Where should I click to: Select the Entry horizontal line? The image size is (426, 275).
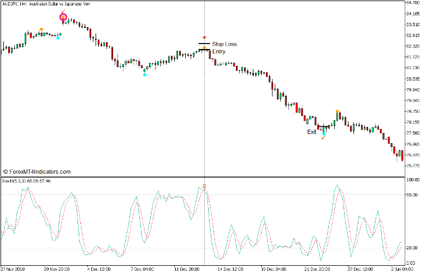point(204,50)
